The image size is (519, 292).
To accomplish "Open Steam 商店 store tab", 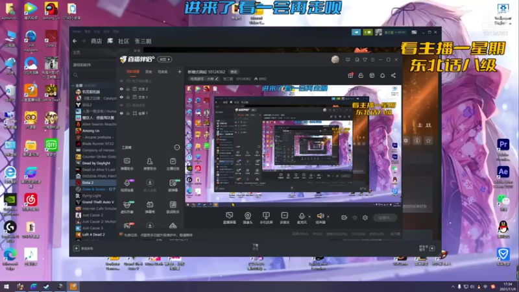I will [96, 41].
